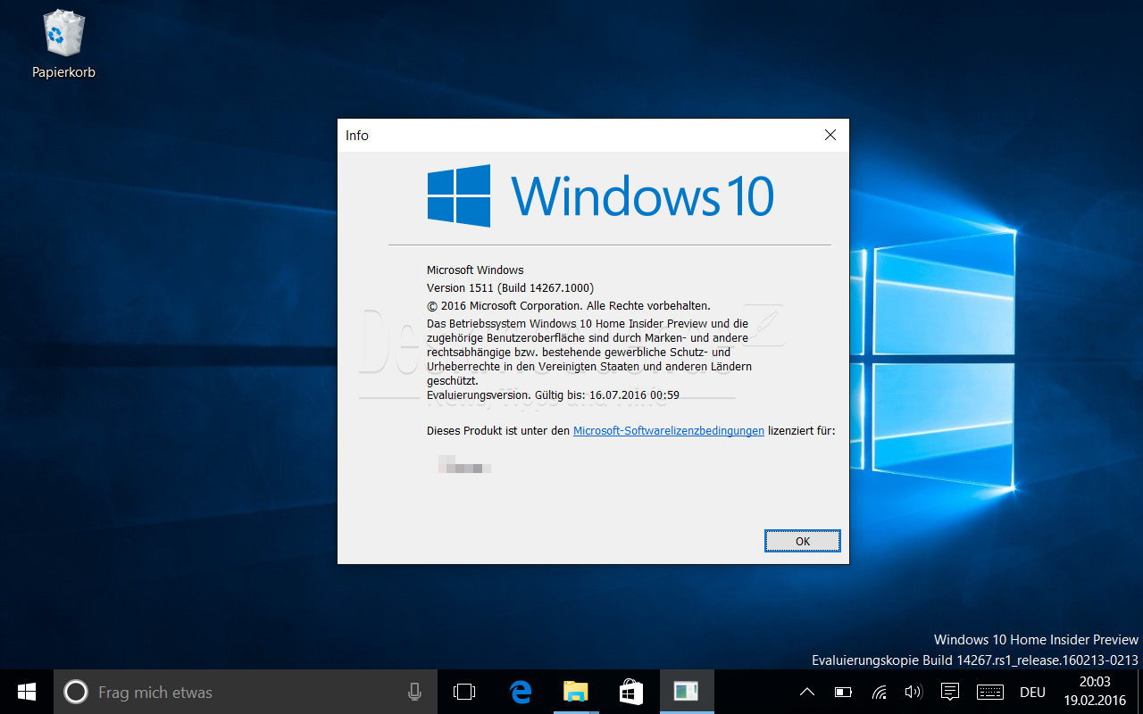The width and height of the screenshot is (1143, 714).
Task: Open the clock showing 20:03
Action: (x=1095, y=692)
